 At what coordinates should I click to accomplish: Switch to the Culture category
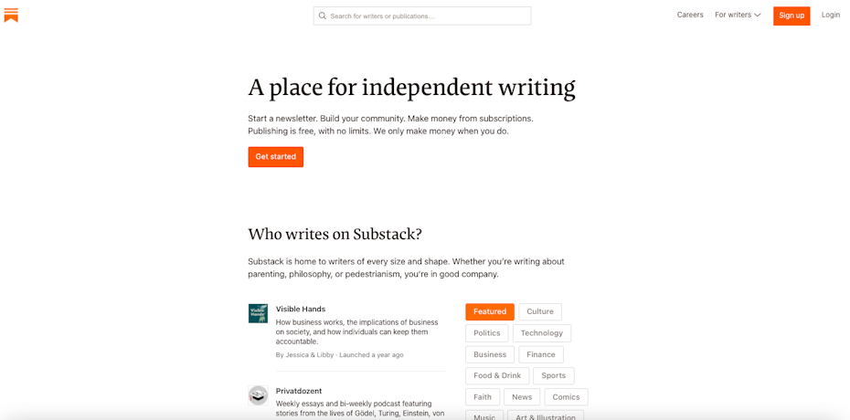(540, 311)
